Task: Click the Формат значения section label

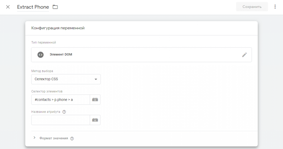Action: (54, 138)
